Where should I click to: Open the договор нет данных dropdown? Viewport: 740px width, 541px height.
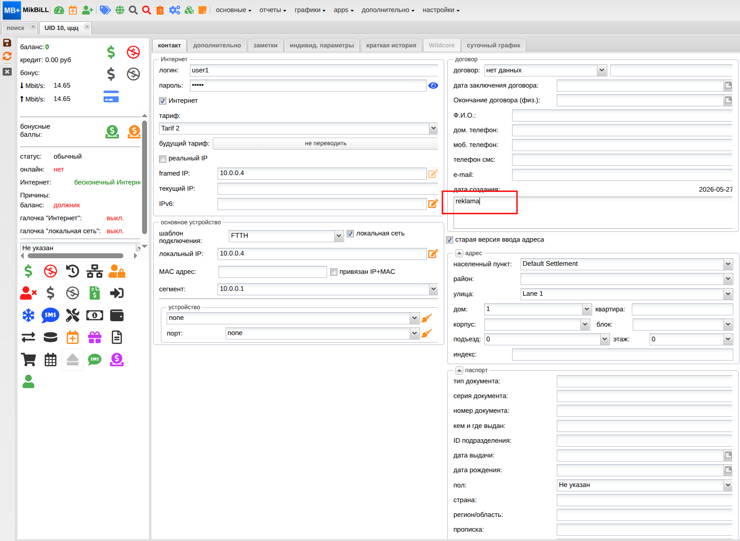(x=602, y=71)
